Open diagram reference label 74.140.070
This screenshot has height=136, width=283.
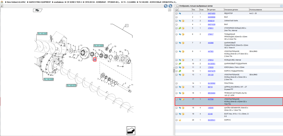[72, 85]
